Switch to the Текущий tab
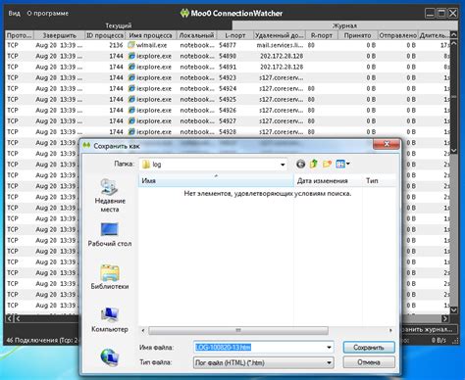The height and width of the screenshot is (380, 465). 119,25
